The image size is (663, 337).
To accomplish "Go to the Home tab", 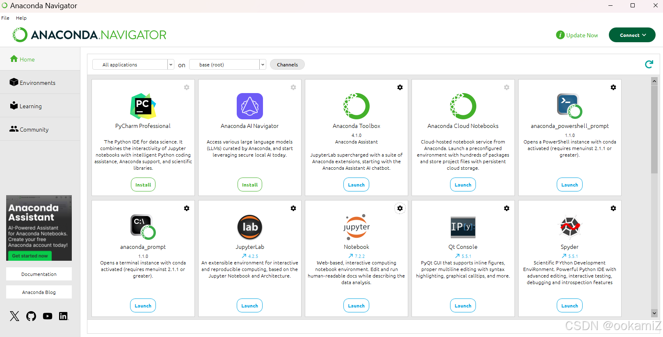I will (40, 59).
